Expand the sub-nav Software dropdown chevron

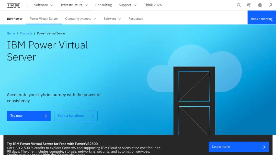tap(119, 19)
